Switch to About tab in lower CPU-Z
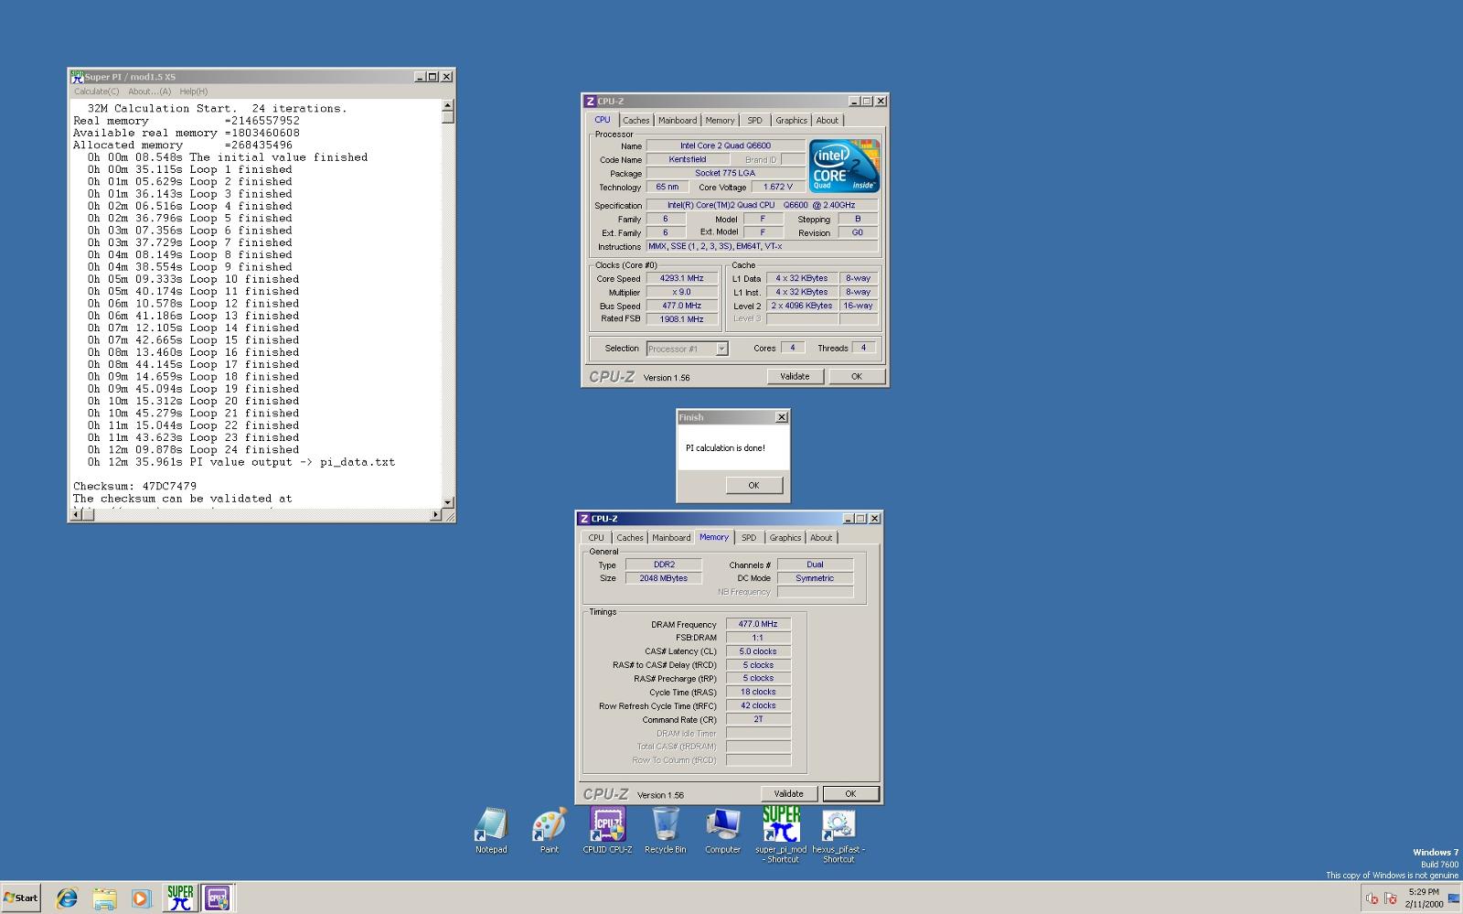 821,538
